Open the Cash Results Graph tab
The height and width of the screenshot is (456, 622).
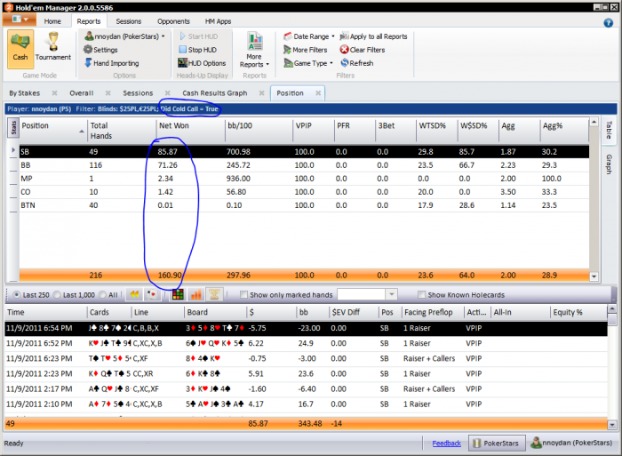[214, 92]
